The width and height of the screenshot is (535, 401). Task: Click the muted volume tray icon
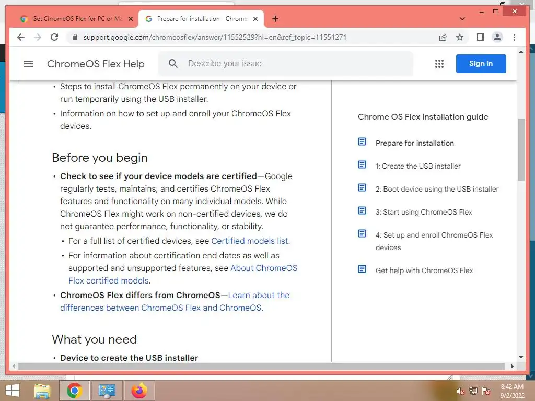coord(461,391)
